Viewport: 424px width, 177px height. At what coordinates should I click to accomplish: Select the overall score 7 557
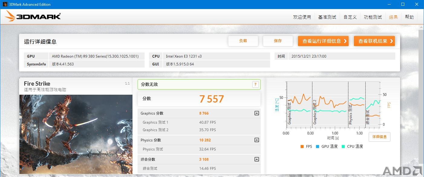(212, 99)
